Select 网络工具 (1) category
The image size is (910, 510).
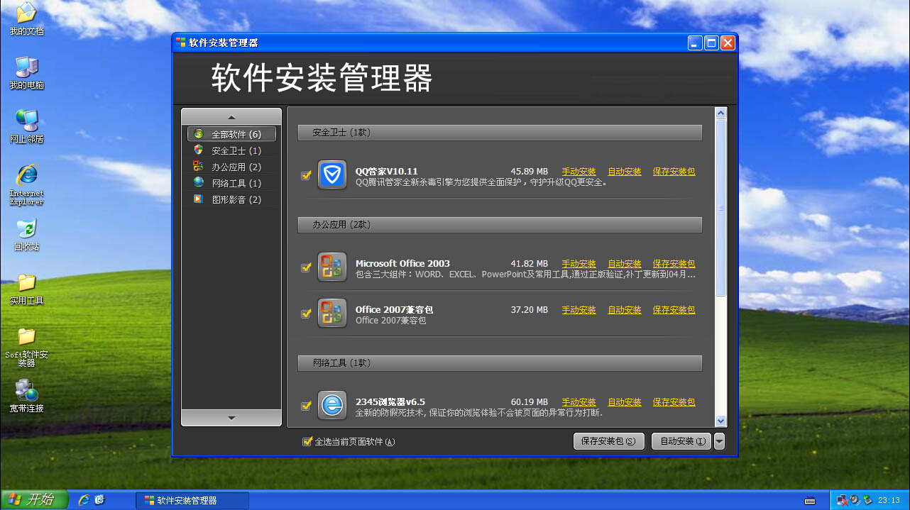click(231, 183)
